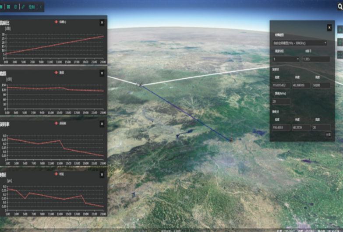
Task: Click the grid layout icon in top toolbar
Action: 9,7
